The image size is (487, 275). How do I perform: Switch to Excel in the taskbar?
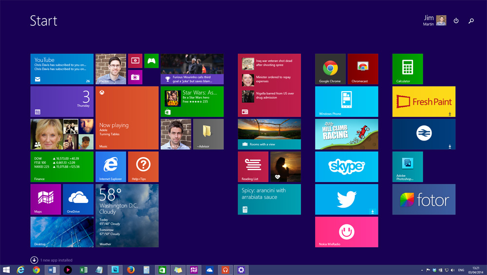point(84,270)
